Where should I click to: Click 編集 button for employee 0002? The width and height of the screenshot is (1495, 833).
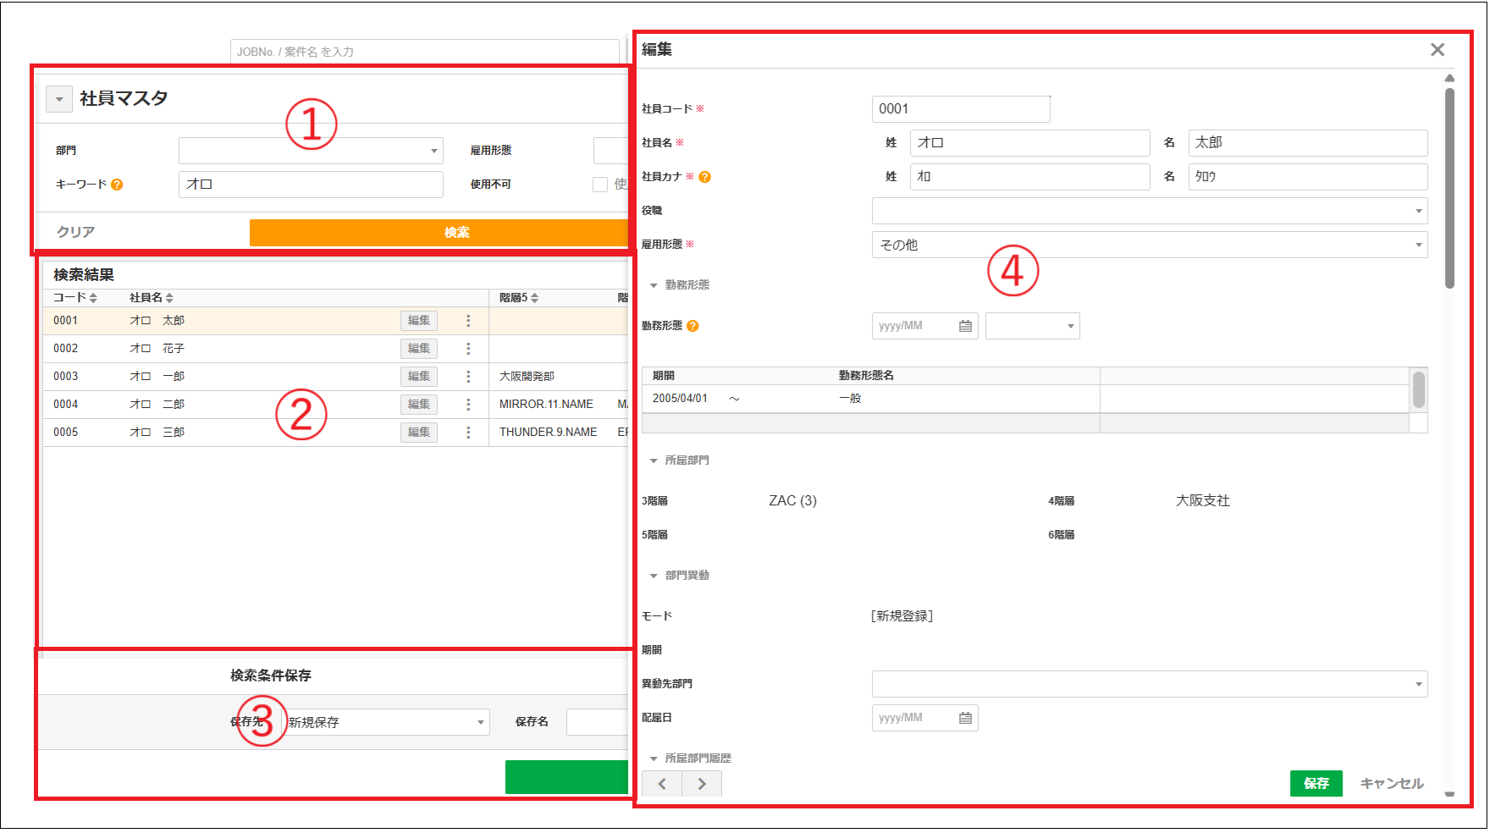tap(419, 349)
